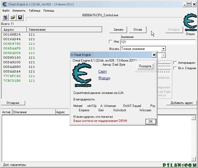Open the Файл menu

pos(6,11)
